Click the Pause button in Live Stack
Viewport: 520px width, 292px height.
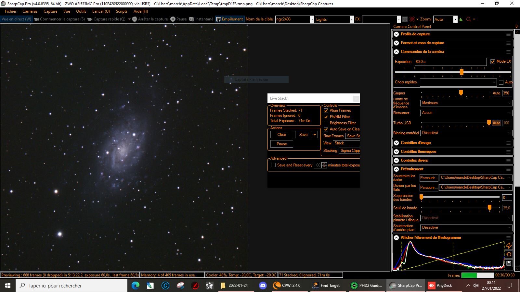coord(282,144)
